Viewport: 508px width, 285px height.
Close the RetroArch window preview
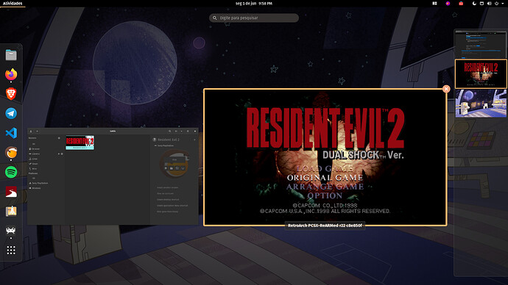pyautogui.click(x=446, y=89)
